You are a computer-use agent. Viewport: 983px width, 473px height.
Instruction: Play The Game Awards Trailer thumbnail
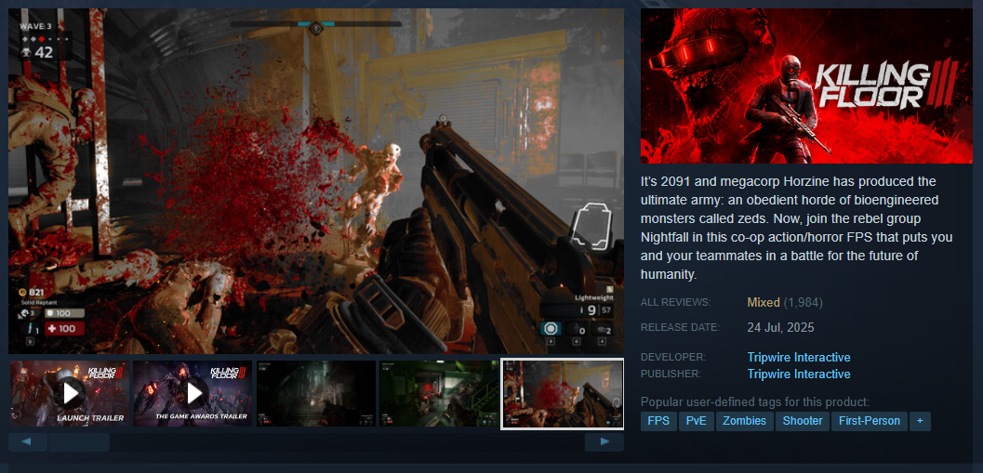pyautogui.click(x=193, y=393)
